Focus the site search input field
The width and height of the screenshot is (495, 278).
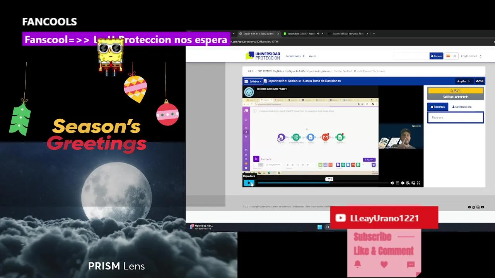coord(411,56)
